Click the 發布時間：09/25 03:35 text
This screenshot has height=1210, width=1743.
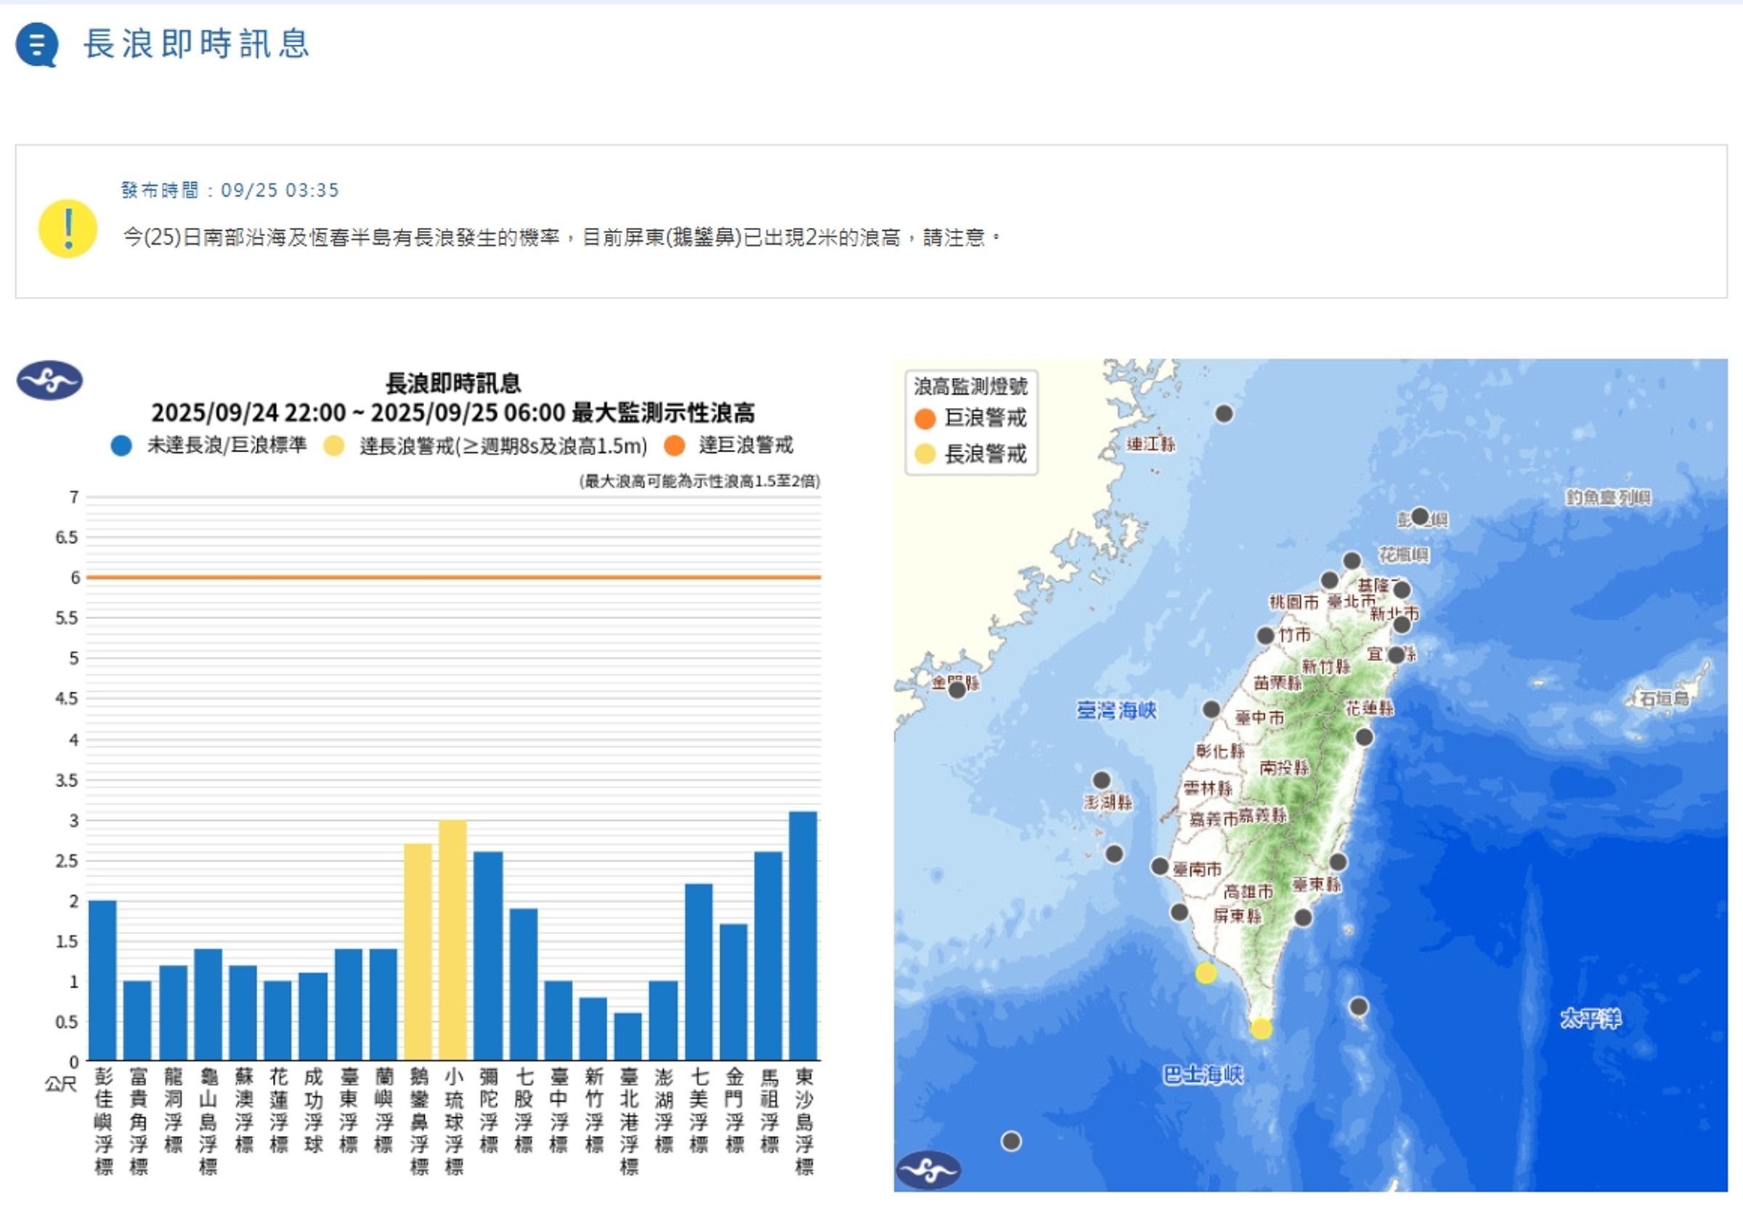pyautogui.click(x=230, y=190)
